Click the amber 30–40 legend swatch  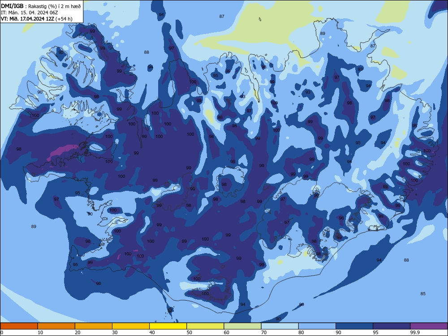pos(131,326)
